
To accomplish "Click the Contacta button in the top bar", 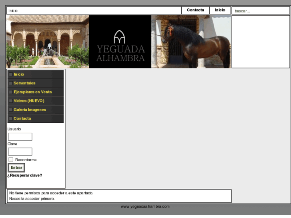I will [x=195, y=10].
